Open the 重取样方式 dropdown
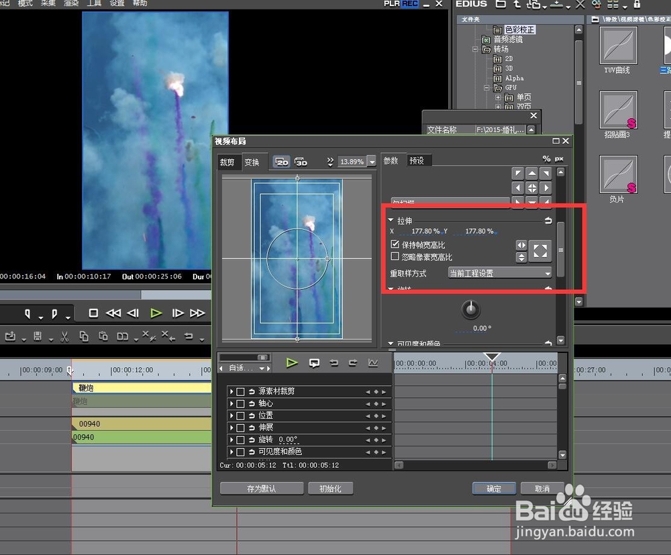The width and height of the screenshot is (671, 555). pos(500,273)
